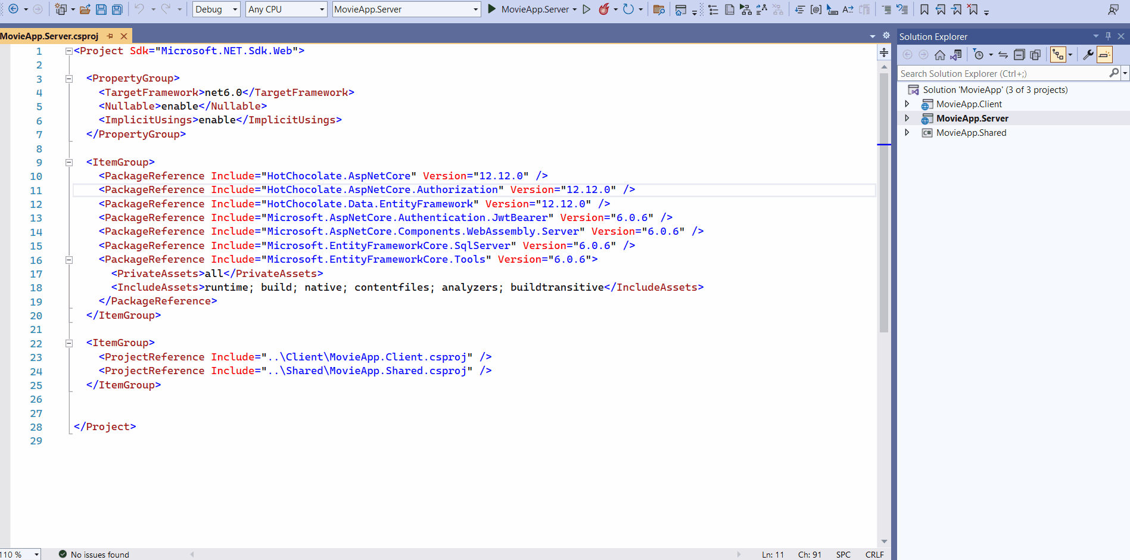This screenshot has width=1130, height=560.
Task: Open Solution Explorer properties wrench icon
Action: [1088, 55]
